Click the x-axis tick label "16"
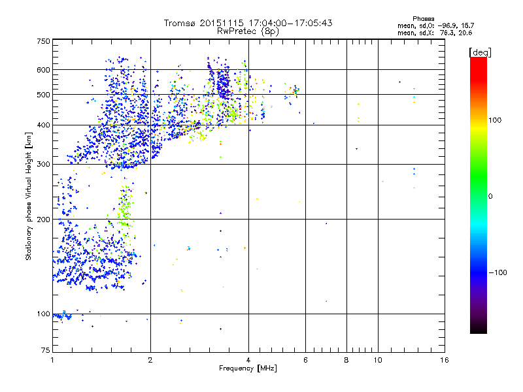The height and width of the screenshot is (392, 523). pos(445,360)
